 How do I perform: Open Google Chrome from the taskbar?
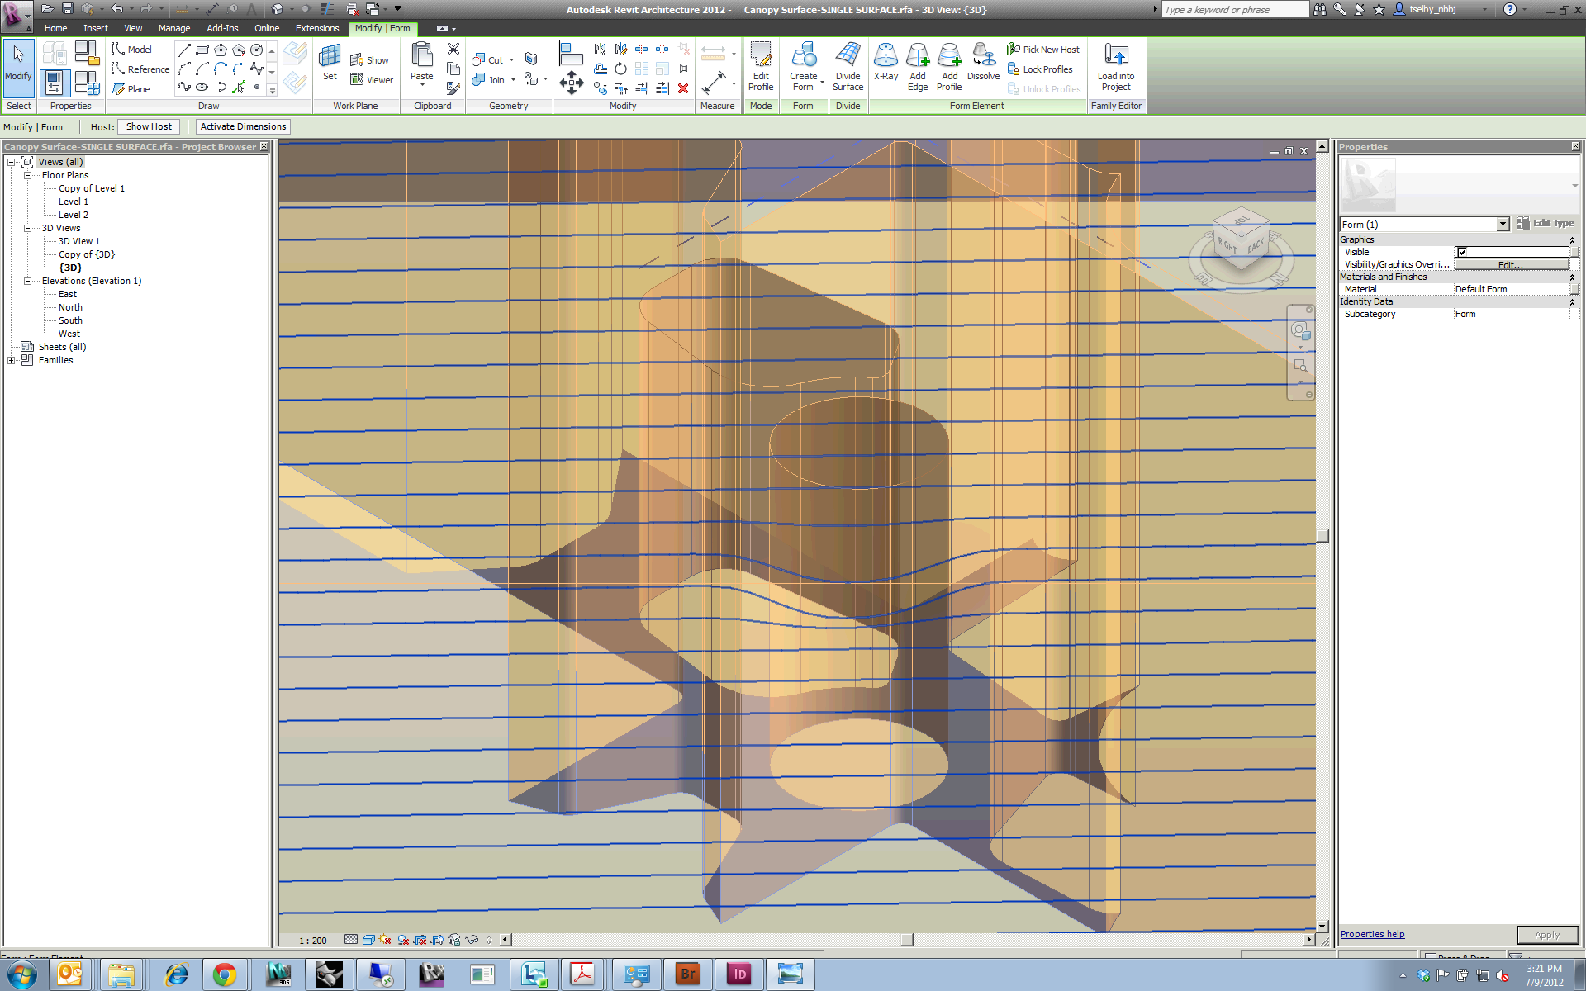click(x=224, y=974)
